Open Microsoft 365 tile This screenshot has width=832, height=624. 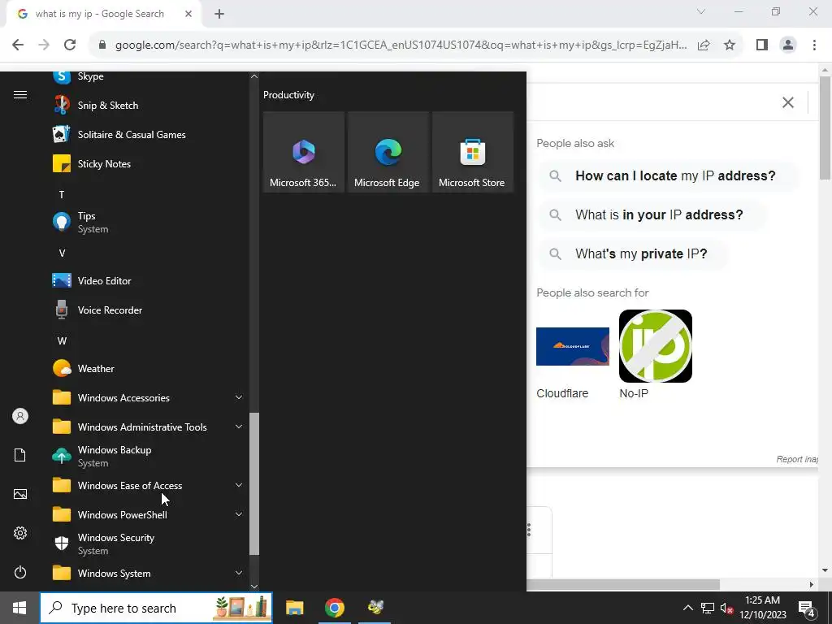(304, 152)
